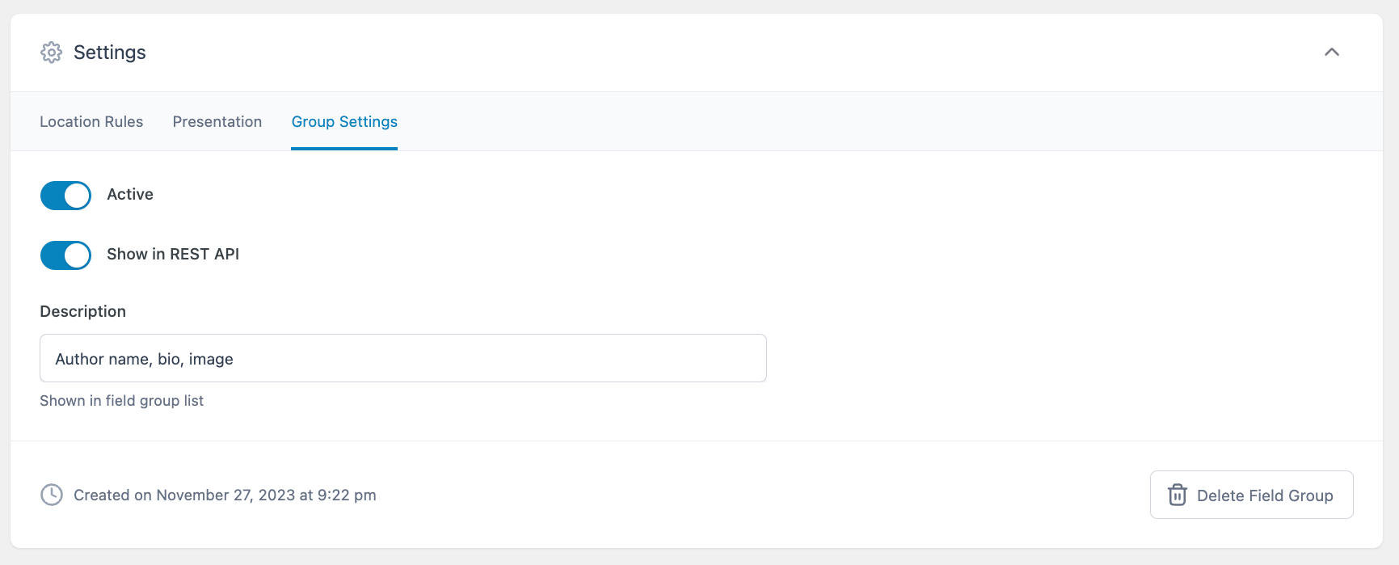Screen dimensions: 1399x565
Task: Click the 'Shown in field group list' helper text
Action: (121, 400)
